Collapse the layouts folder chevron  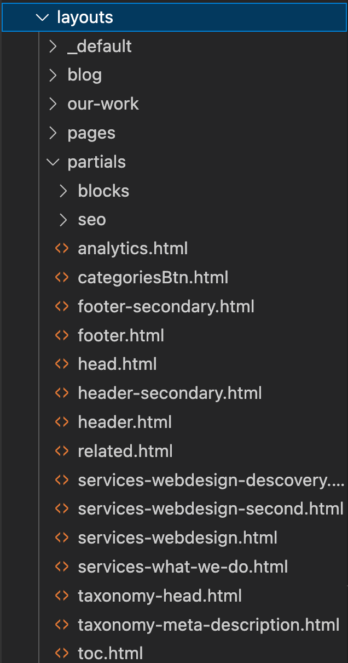pyautogui.click(x=42, y=18)
